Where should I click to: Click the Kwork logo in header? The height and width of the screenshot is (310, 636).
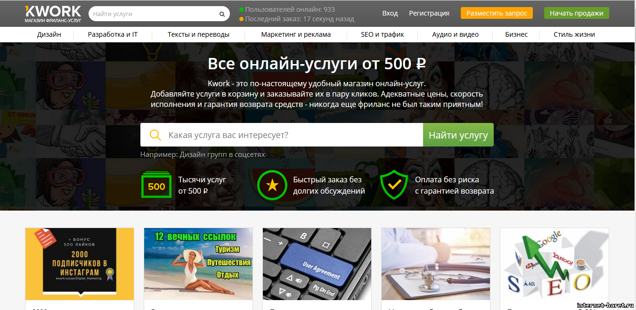pyautogui.click(x=53, y=14)
